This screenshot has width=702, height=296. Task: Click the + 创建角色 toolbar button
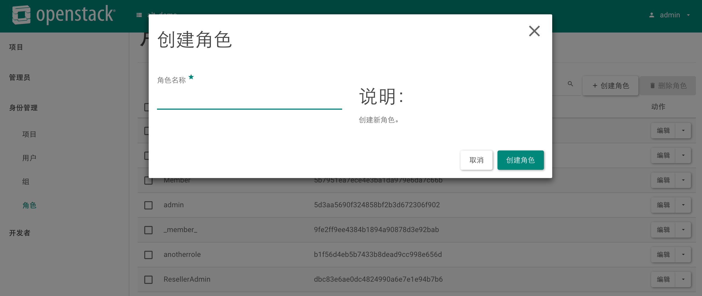610,86
